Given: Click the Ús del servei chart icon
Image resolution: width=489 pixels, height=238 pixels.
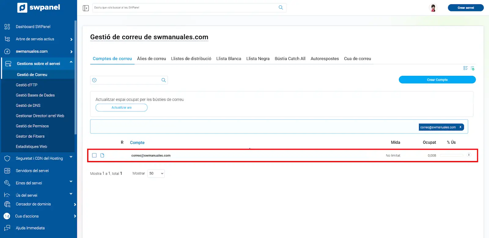Looking at the screenshot, I should [7, 195].
